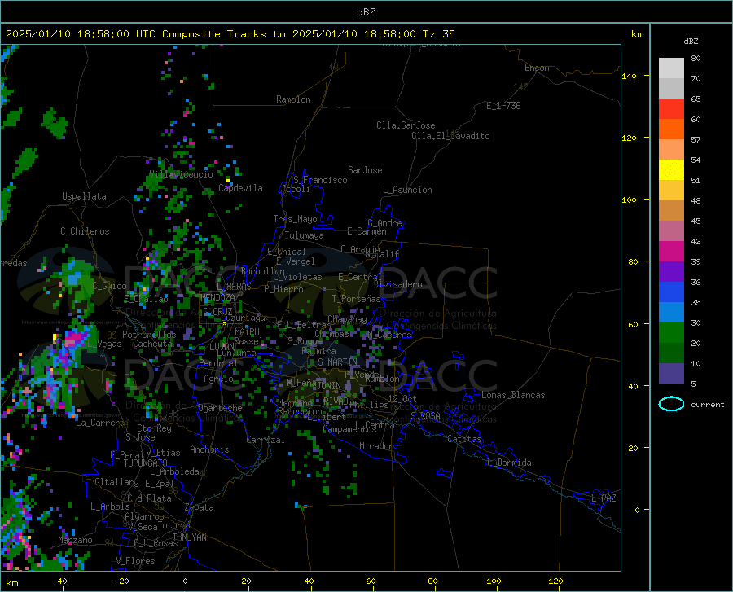Click the 'current' legend label
This screenshot has width=733, height=592.
point(708,404)
